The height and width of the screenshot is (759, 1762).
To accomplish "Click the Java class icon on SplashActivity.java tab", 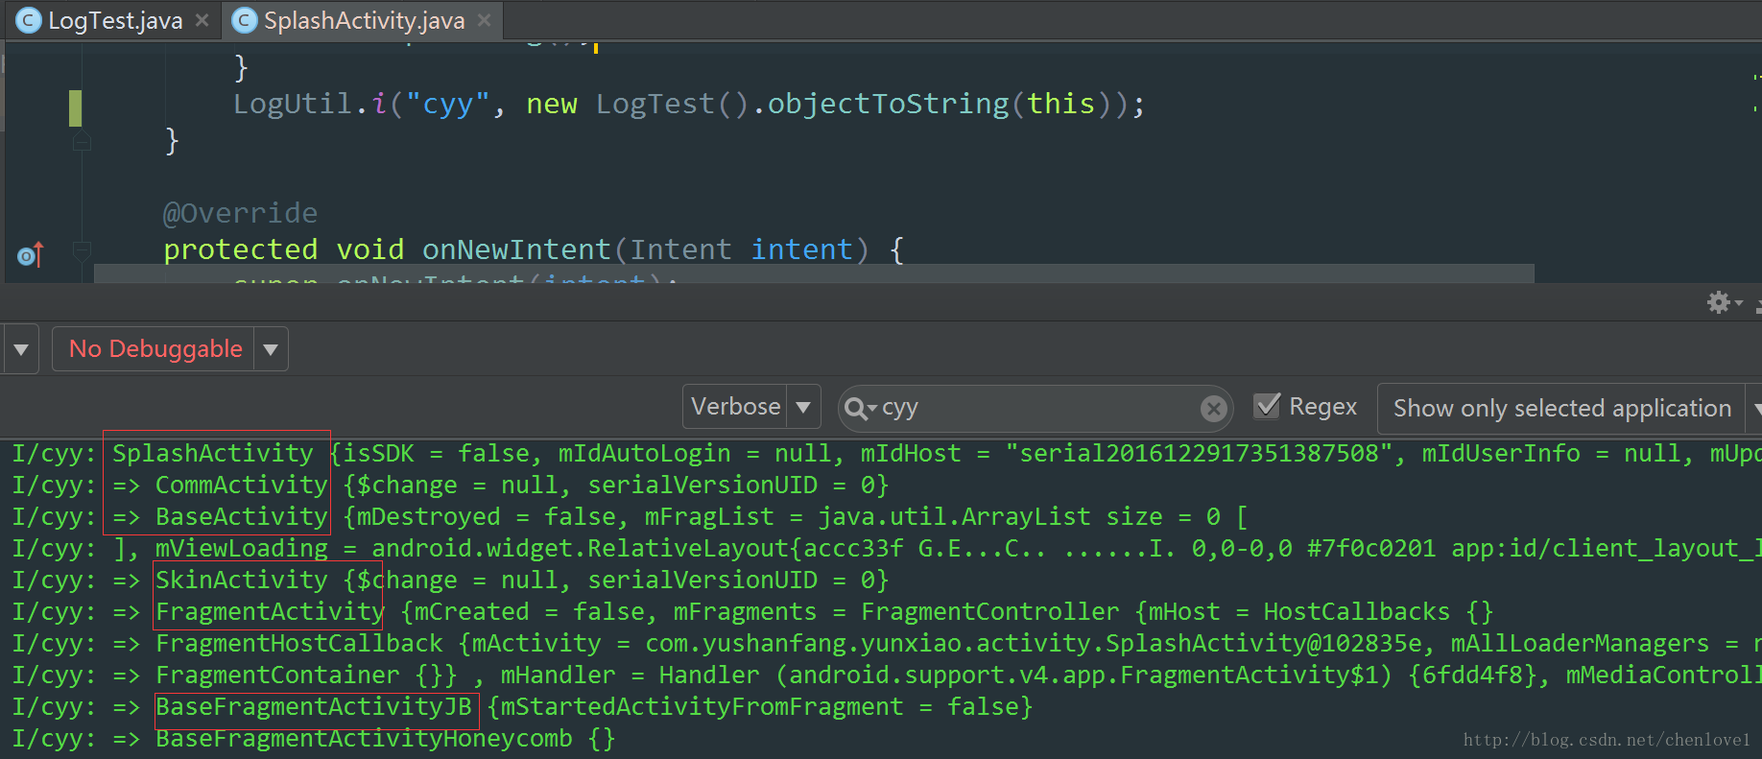I will point(246,20).
